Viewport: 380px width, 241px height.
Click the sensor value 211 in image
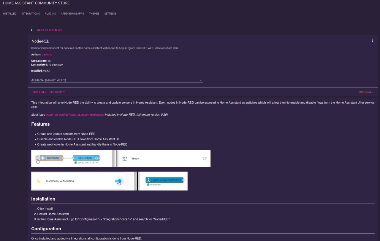click(205, 158)
